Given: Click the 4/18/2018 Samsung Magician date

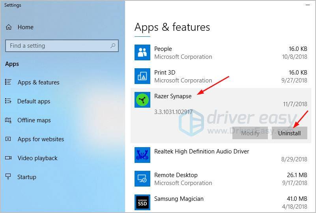Looking at the screenshot, I should pyautogui.click(x=295, y=207).
